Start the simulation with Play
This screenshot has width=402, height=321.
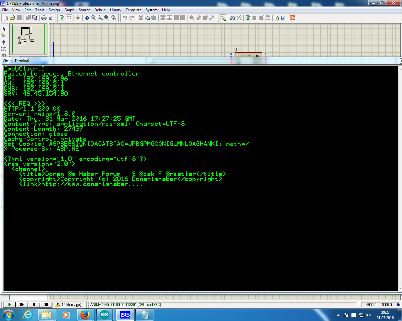pos(9,304)
